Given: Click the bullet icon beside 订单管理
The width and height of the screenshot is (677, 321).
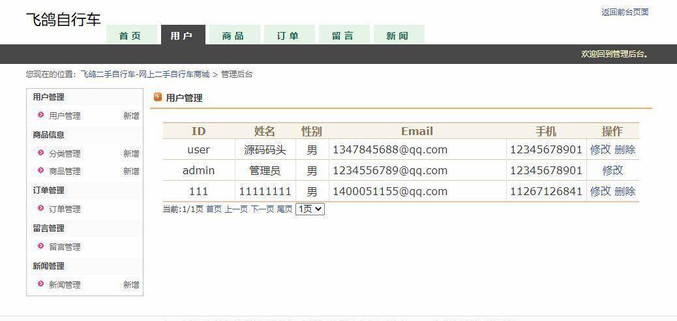Looking at the screenshot, I should pyautogui.click(x=41, y=209).
